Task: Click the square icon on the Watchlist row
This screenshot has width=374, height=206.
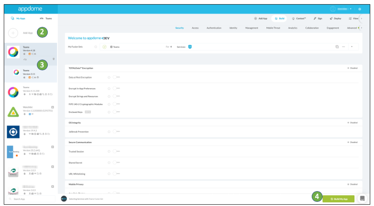Action: [53, 108]
